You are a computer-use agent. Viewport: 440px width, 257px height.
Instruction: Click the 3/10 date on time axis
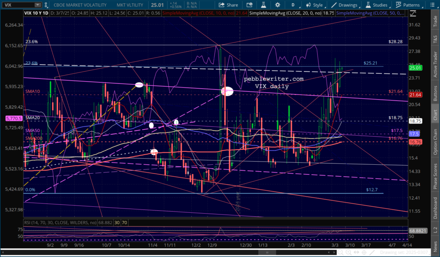tap(350, 245)
